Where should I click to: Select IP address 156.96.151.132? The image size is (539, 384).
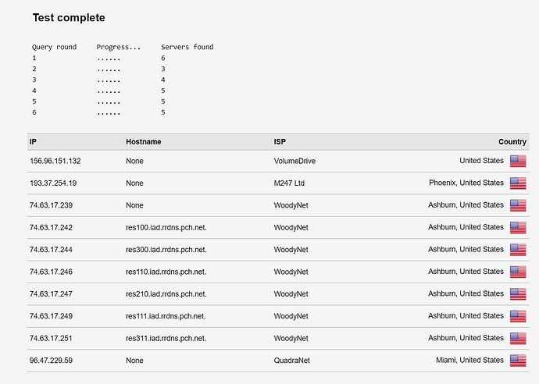[x=55, y=161]
